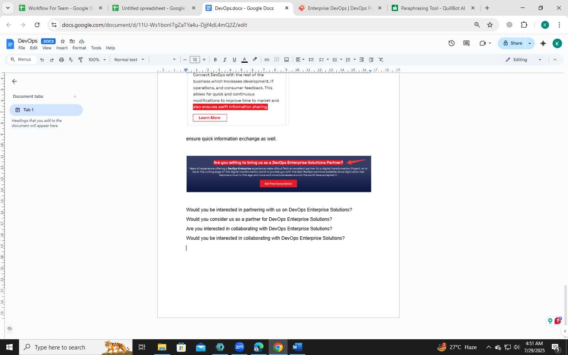Insert an image from the toolbar

(x=286, y=60)
